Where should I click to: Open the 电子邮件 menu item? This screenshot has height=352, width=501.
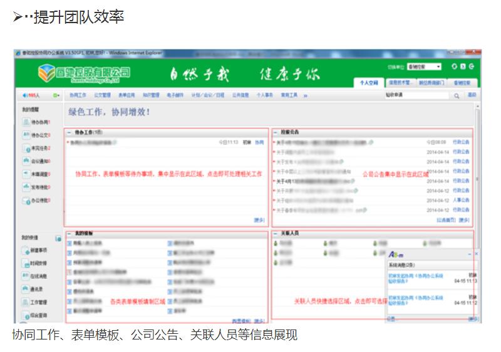click(175, 96)
